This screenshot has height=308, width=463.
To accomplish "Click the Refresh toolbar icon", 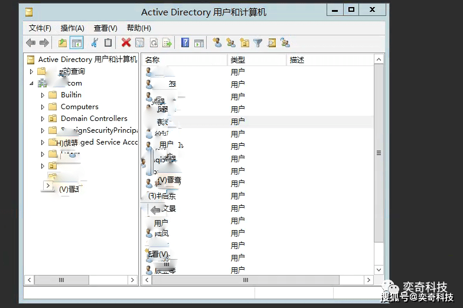I will coord(154,42).
